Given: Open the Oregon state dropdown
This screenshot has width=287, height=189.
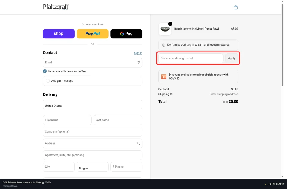Looking at the screenshot, I should point(92,167).
